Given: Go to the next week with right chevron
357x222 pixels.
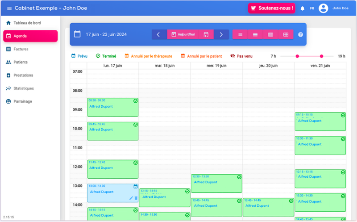Looking at the screenshot, I should pyautogui.click(x=221, y=34).
